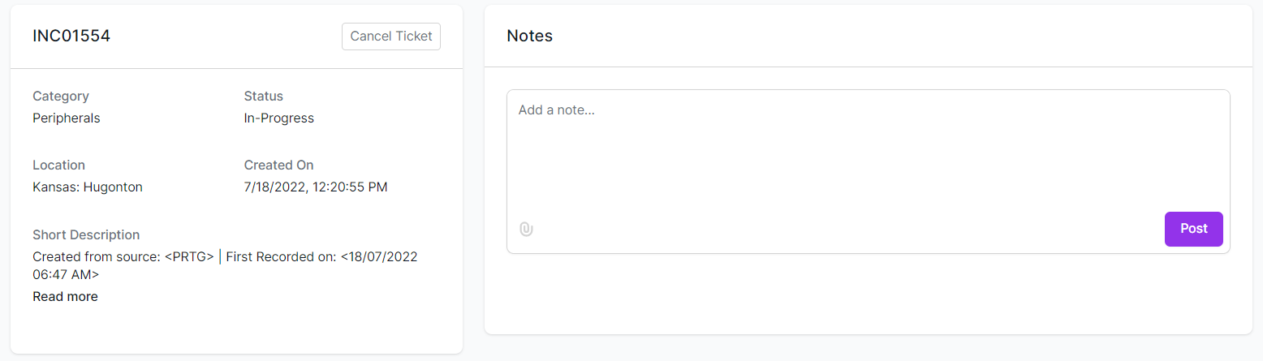The width and height of the screenshot is (1263, 361).
Task: Select the Location field label
Action: click(58, 165)
